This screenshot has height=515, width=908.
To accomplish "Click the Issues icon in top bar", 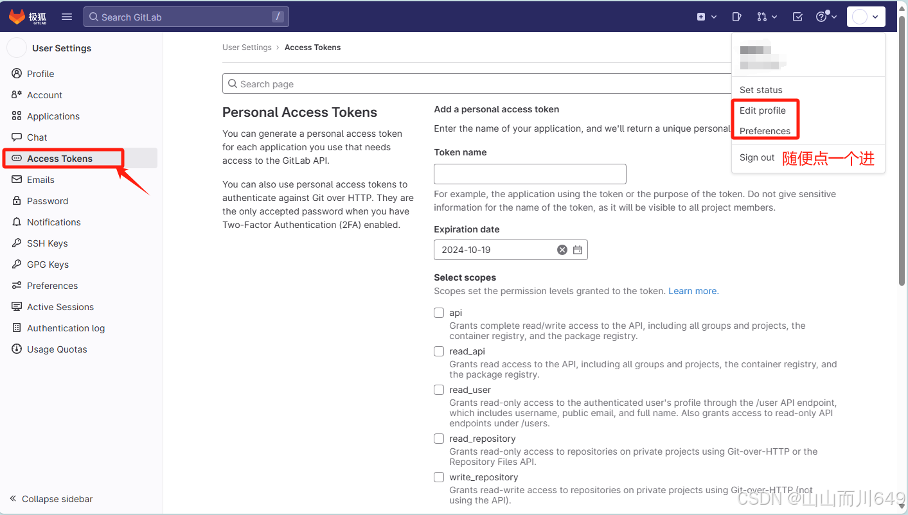I will coord(736,17).
